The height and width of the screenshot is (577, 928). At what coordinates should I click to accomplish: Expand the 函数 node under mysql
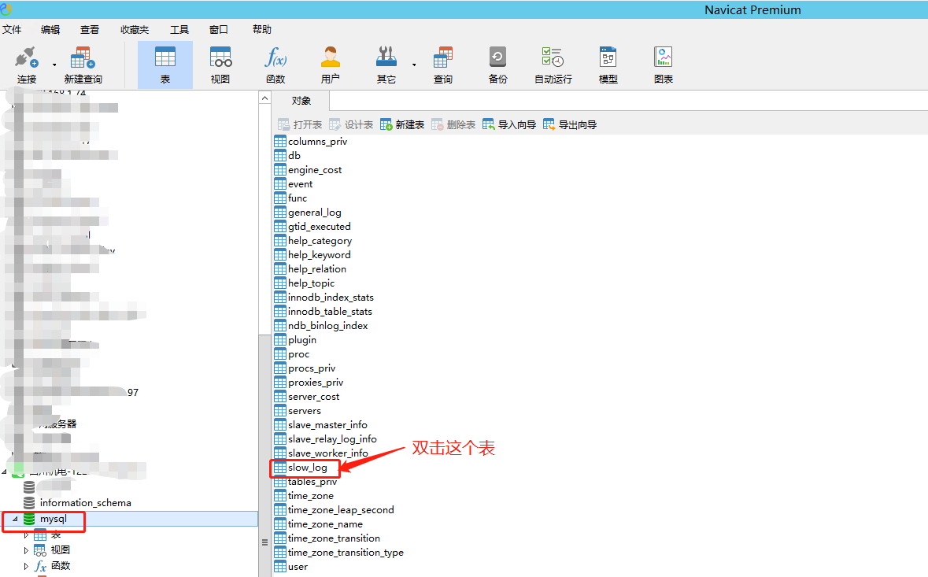(25, 566)
